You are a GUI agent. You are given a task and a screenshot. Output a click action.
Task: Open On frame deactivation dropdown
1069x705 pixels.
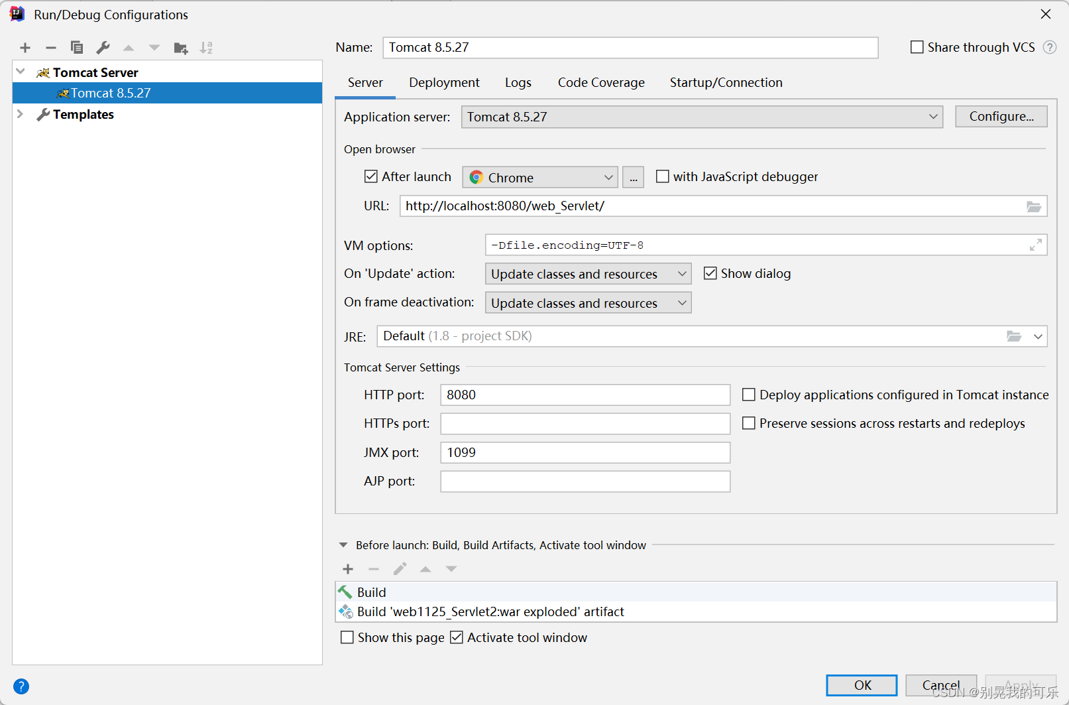coord(588,303)
